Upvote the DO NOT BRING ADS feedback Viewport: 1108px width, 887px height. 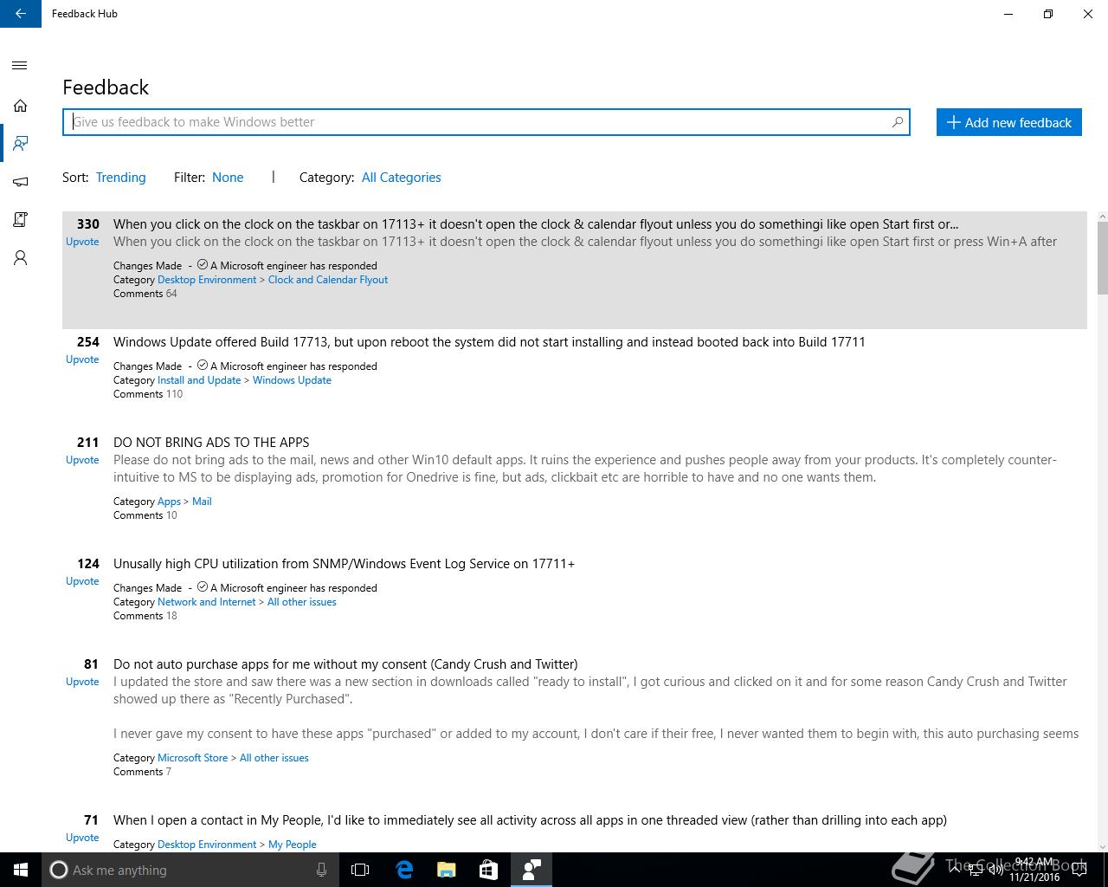(x=82, y=460)
